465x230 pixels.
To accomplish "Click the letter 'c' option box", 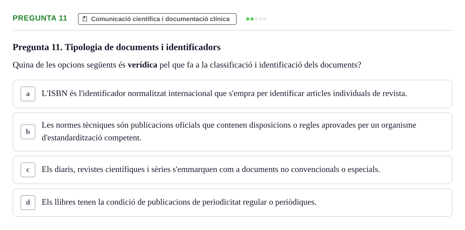I will tap(28, 170).
